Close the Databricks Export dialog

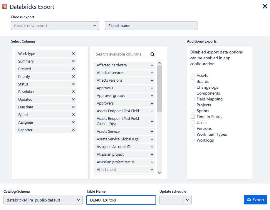click(x=265, y=6)
